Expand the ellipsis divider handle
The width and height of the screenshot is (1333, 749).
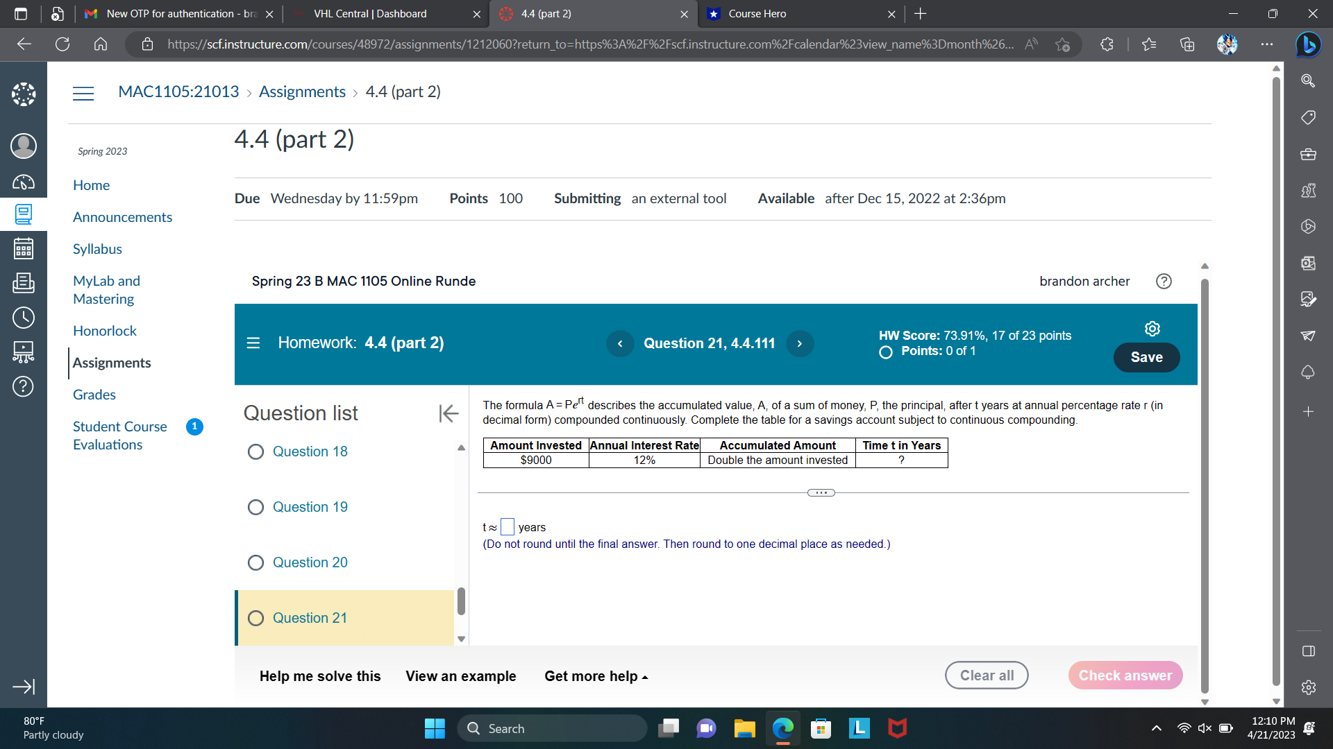[x=821, y=493]
